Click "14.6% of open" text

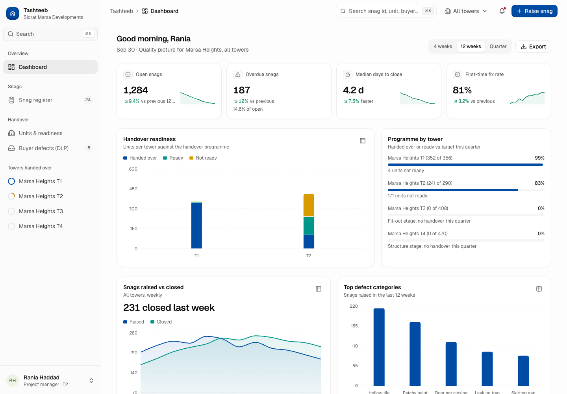tap(248, 109)
